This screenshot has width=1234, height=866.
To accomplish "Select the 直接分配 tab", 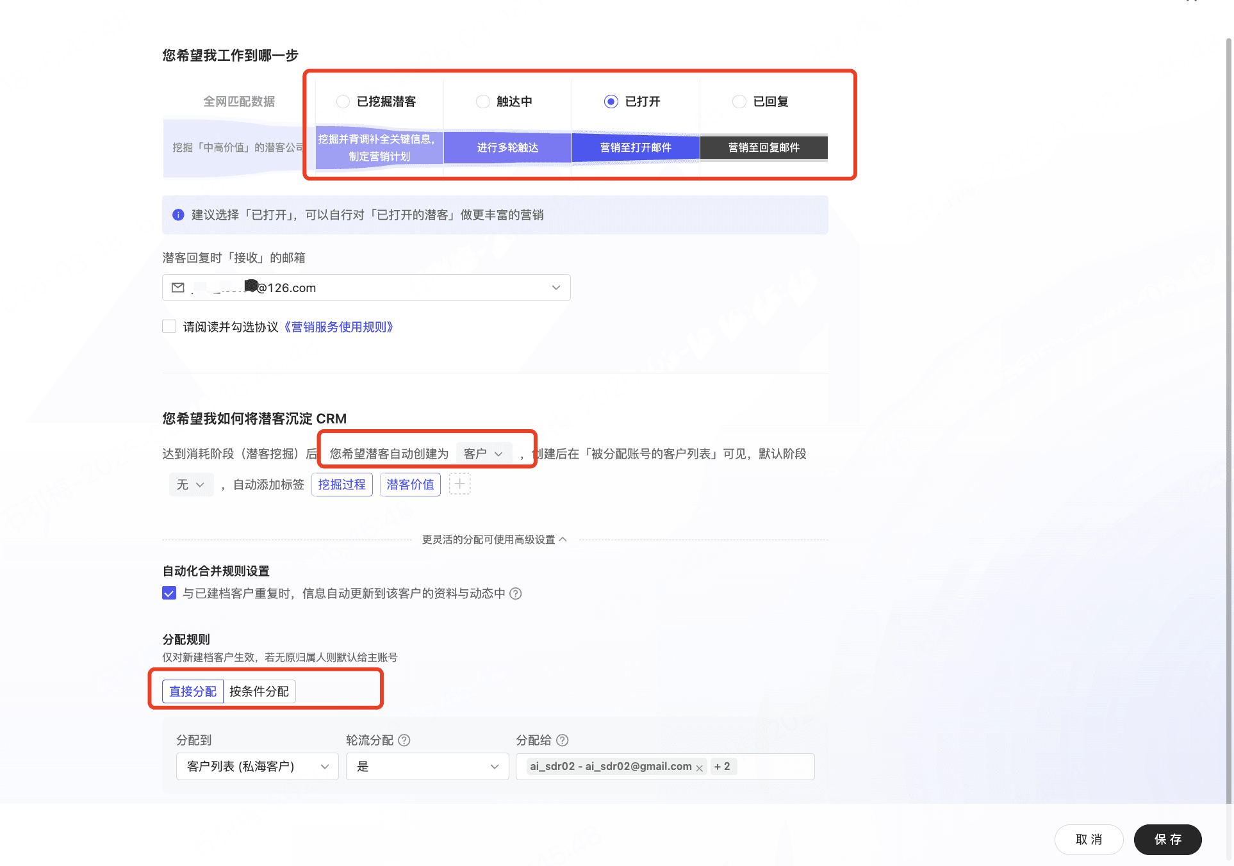I will coord(193,692).
